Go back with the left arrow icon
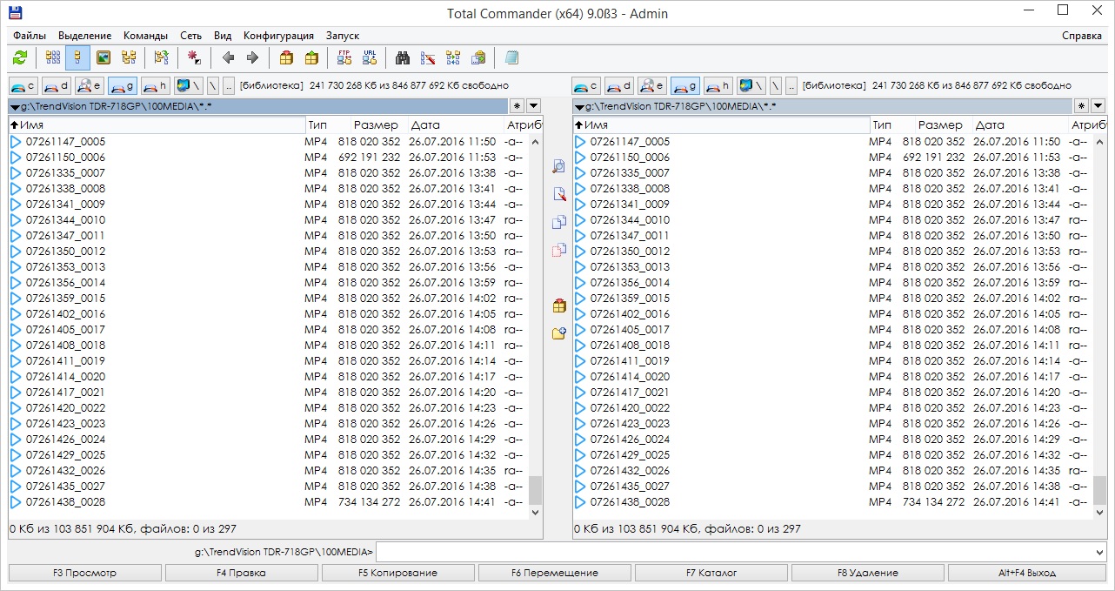 [x=228, y=58]
